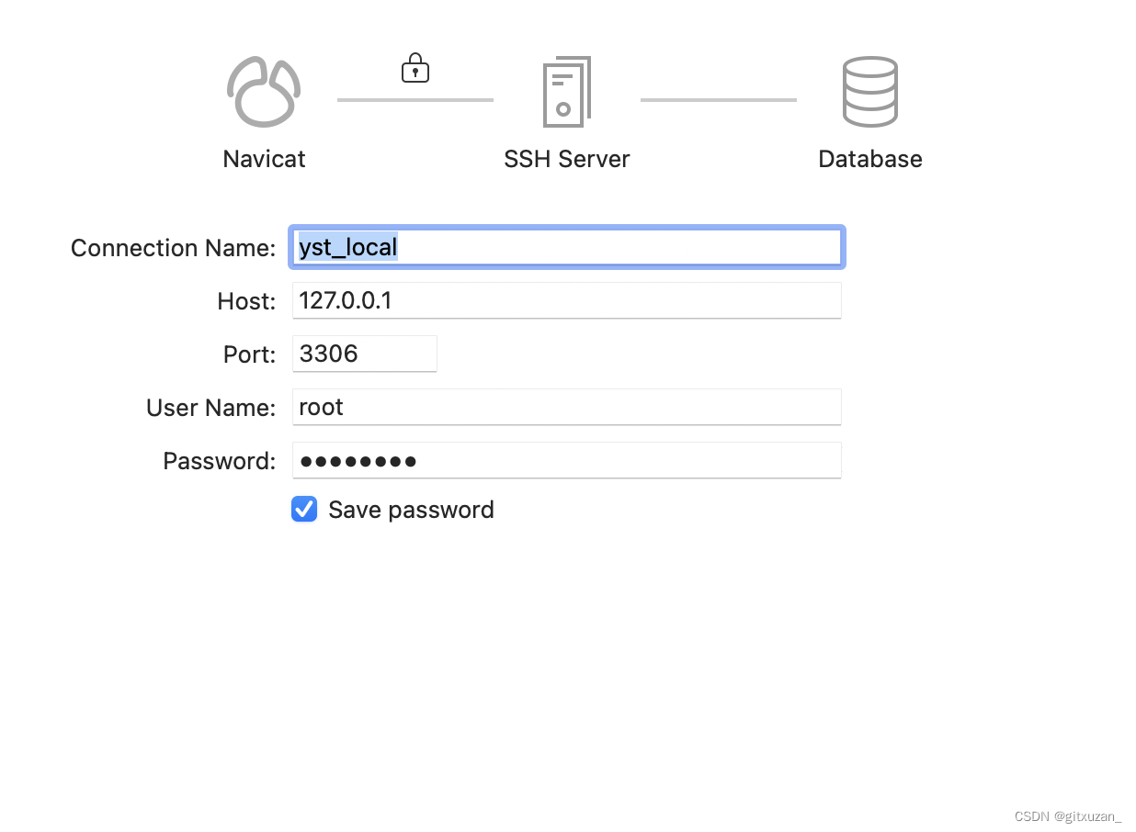Click the Database cylinder icon
Screen dimensions: 1136x832
point(869,92)
